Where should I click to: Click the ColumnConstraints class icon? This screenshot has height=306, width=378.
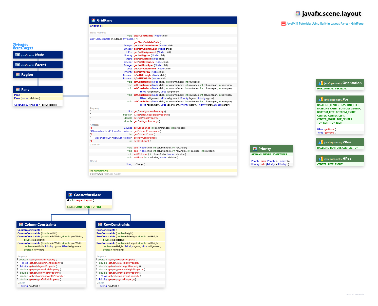21,224
